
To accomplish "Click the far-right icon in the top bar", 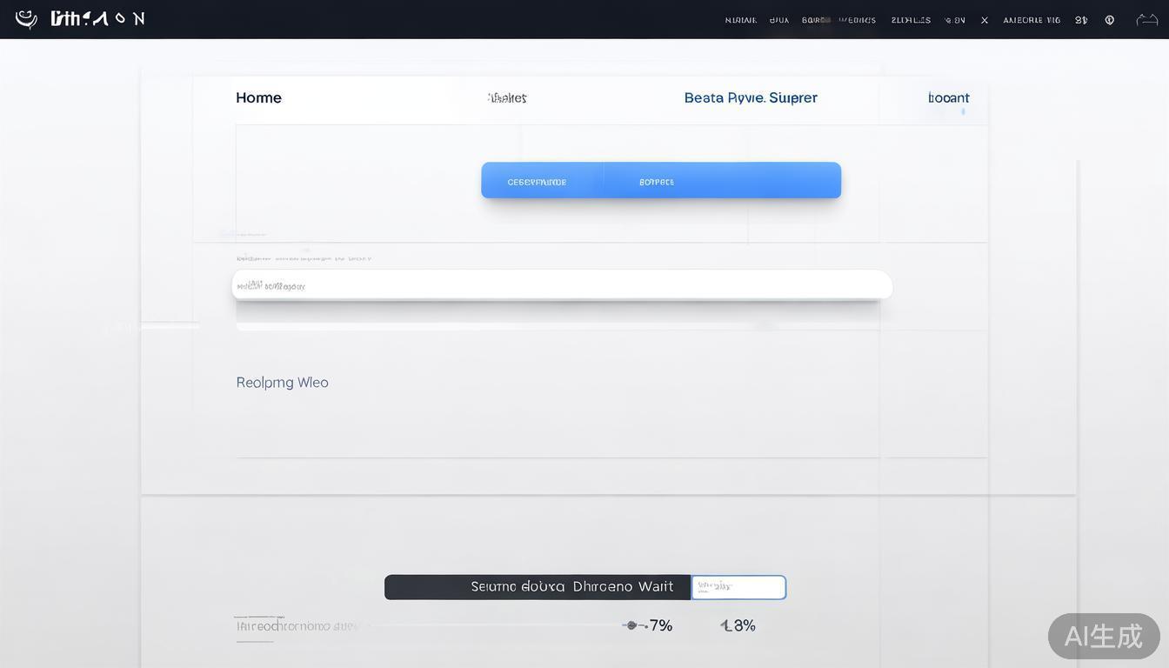I will (x=1146, y=20).
